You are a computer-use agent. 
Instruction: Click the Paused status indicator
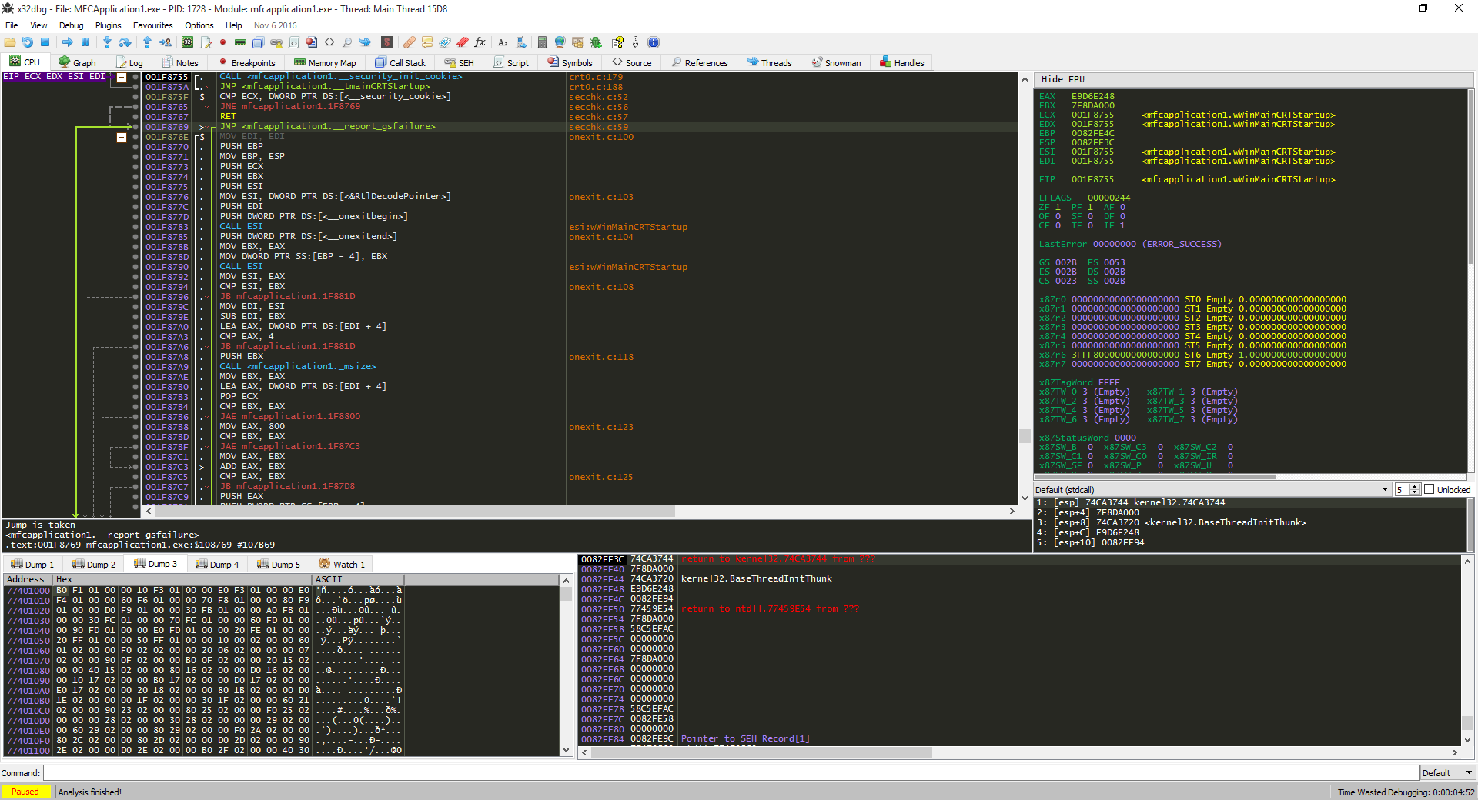[25, 792]
